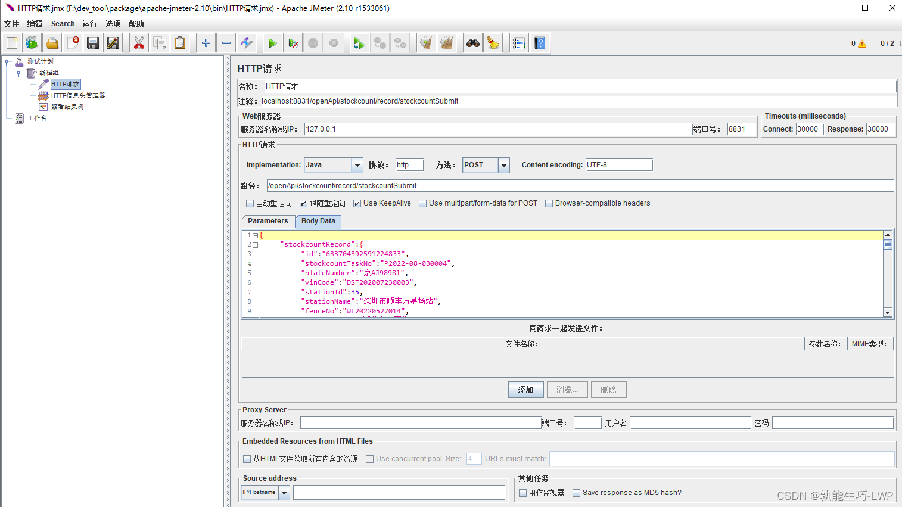Viewport: 902px width, 507px height.
Task: Expand the IP/Hostname source address dropdown
Action: tap(284, 493)
